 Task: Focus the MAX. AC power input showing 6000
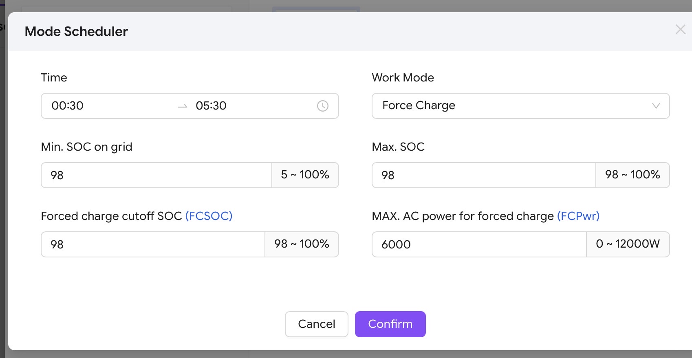pos(478,244)
